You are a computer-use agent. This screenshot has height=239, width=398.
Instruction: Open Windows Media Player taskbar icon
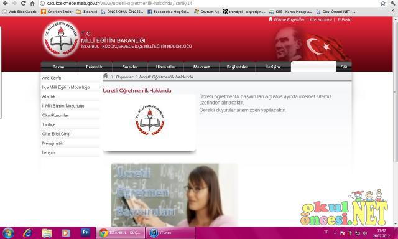66,233
